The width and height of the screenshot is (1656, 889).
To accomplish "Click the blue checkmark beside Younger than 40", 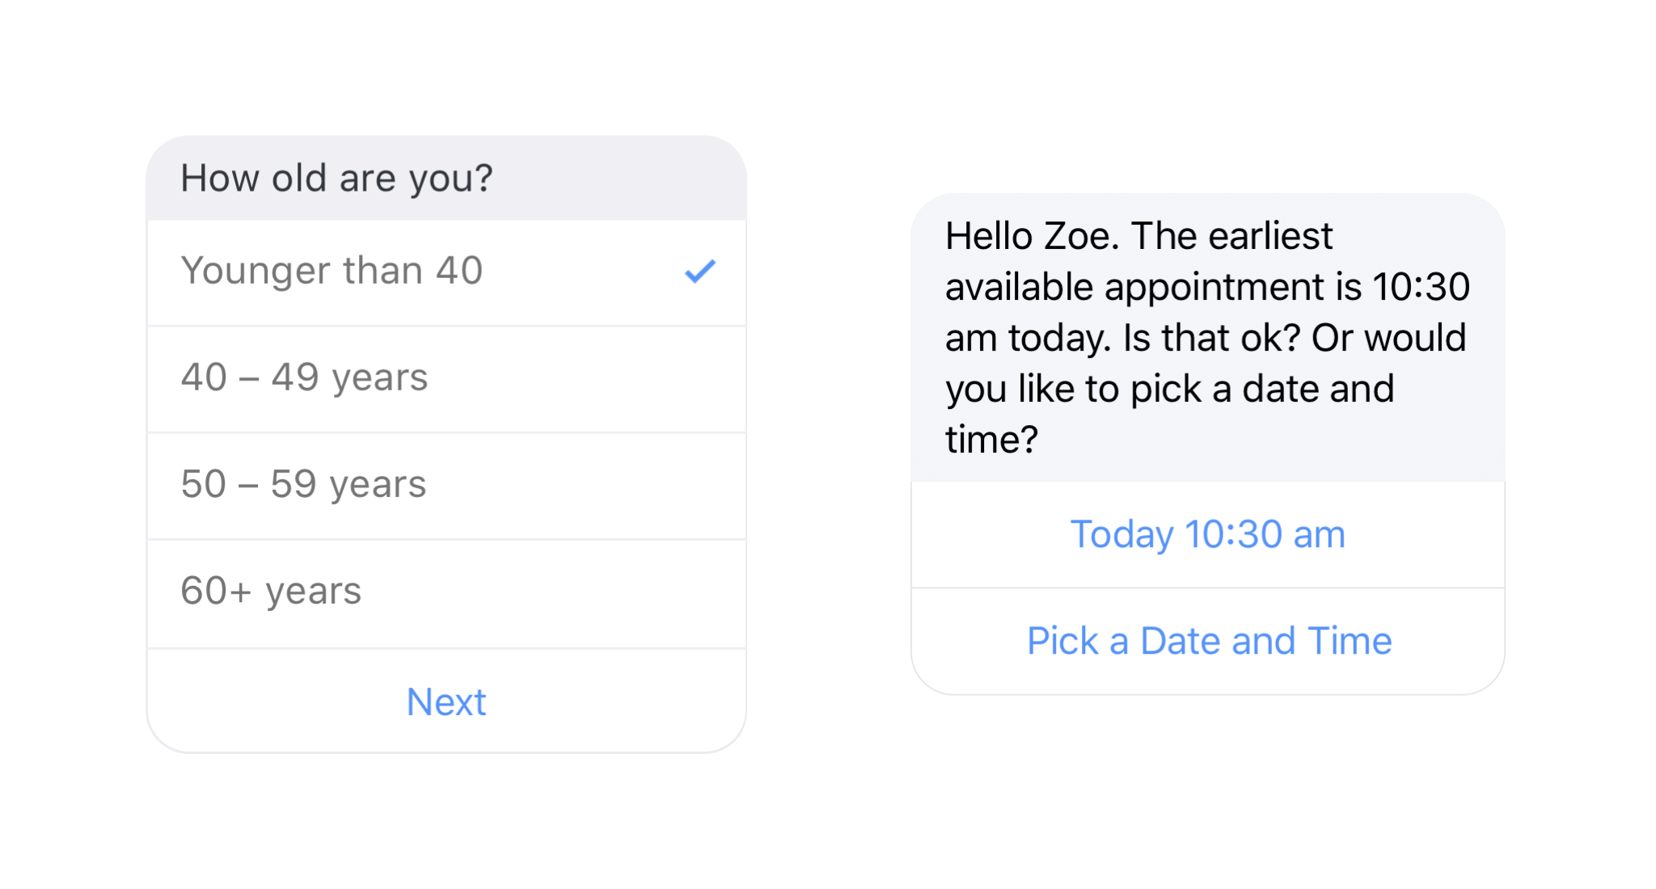I will [700, 272].
